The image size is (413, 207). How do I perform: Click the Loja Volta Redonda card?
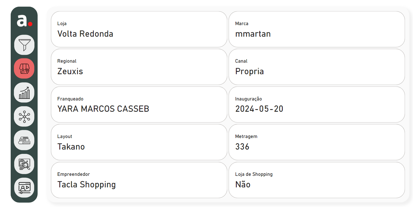point(139,29)
